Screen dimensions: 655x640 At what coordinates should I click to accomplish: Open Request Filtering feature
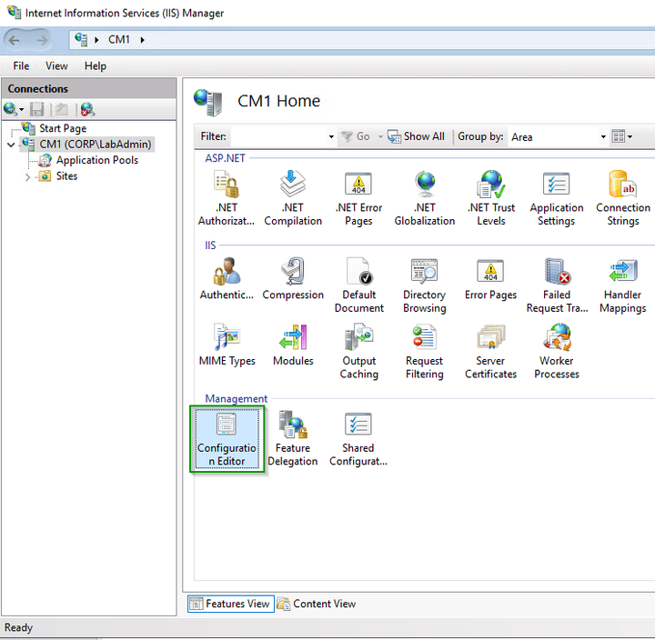425,351
